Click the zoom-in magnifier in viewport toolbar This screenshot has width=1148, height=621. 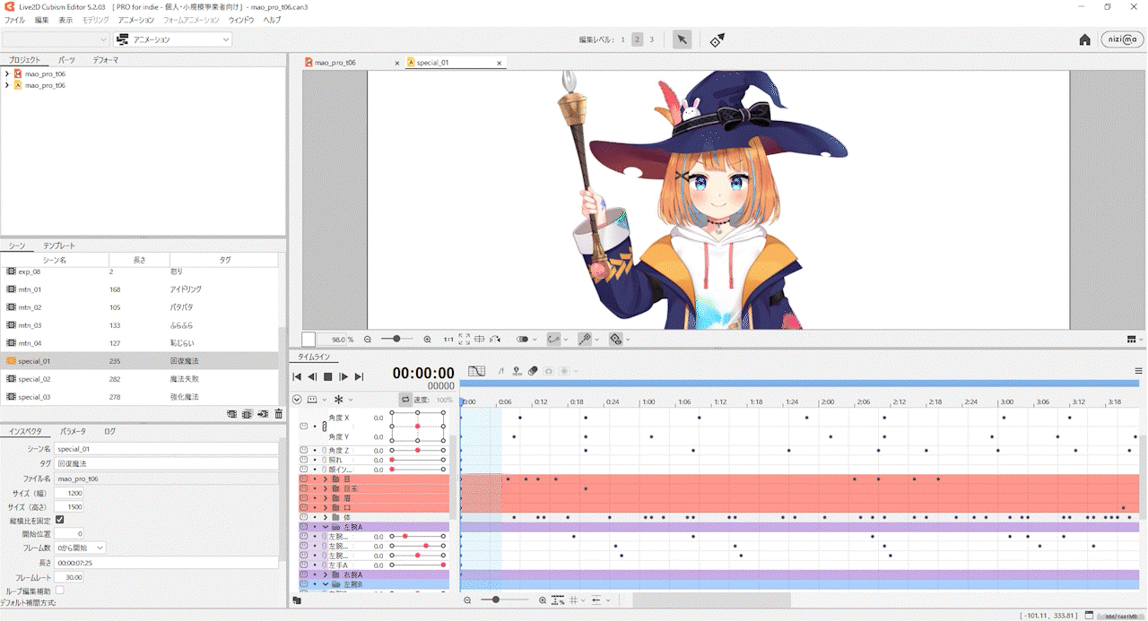click(427, 339)
